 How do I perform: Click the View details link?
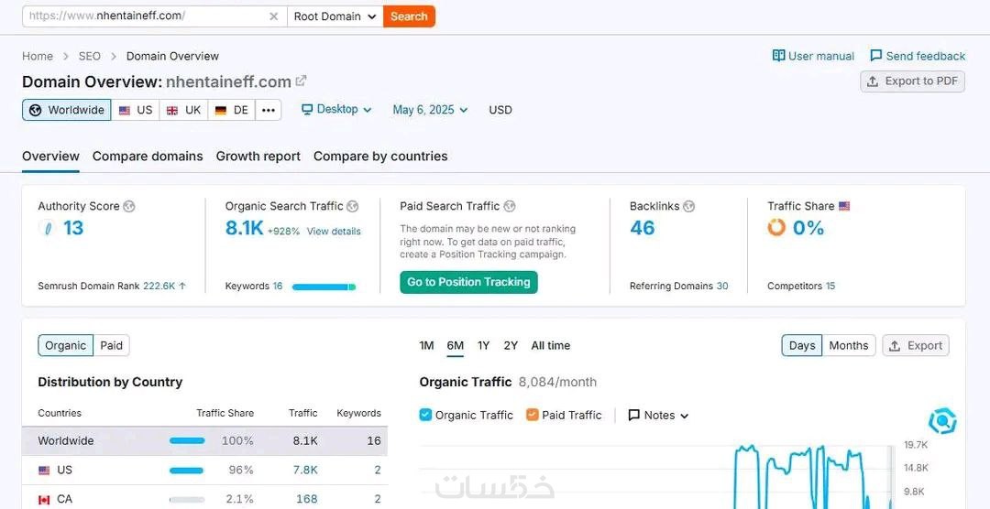pyautogui.click(x=334, y=232)
